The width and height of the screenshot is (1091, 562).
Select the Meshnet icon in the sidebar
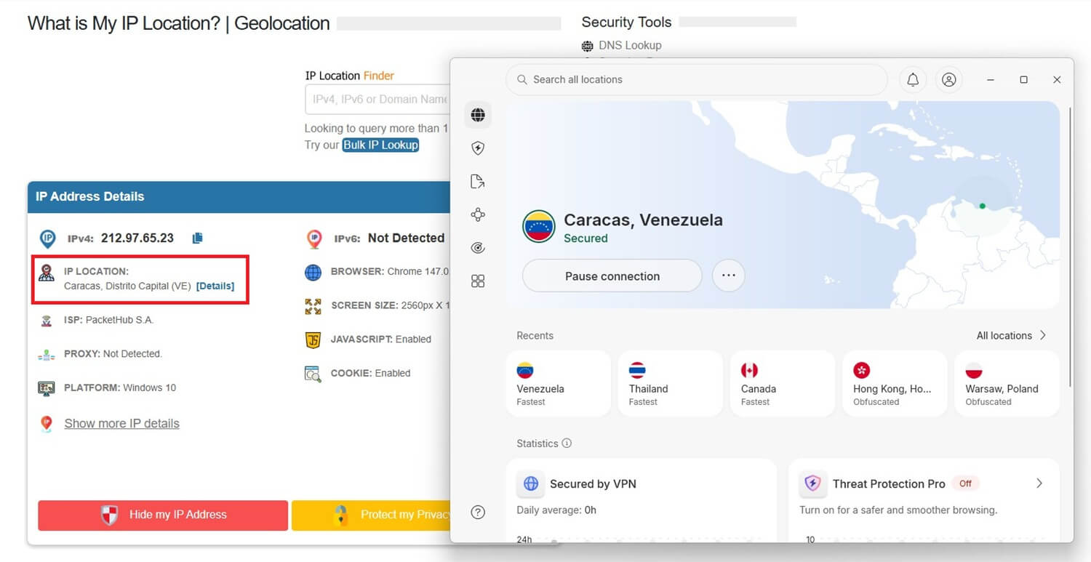(x=478, y=214)
